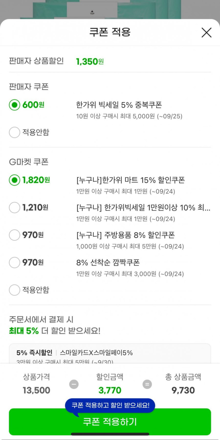The image size is (220, 440).
Task: Tap the equals circle icon
Action: pos(147,384)
